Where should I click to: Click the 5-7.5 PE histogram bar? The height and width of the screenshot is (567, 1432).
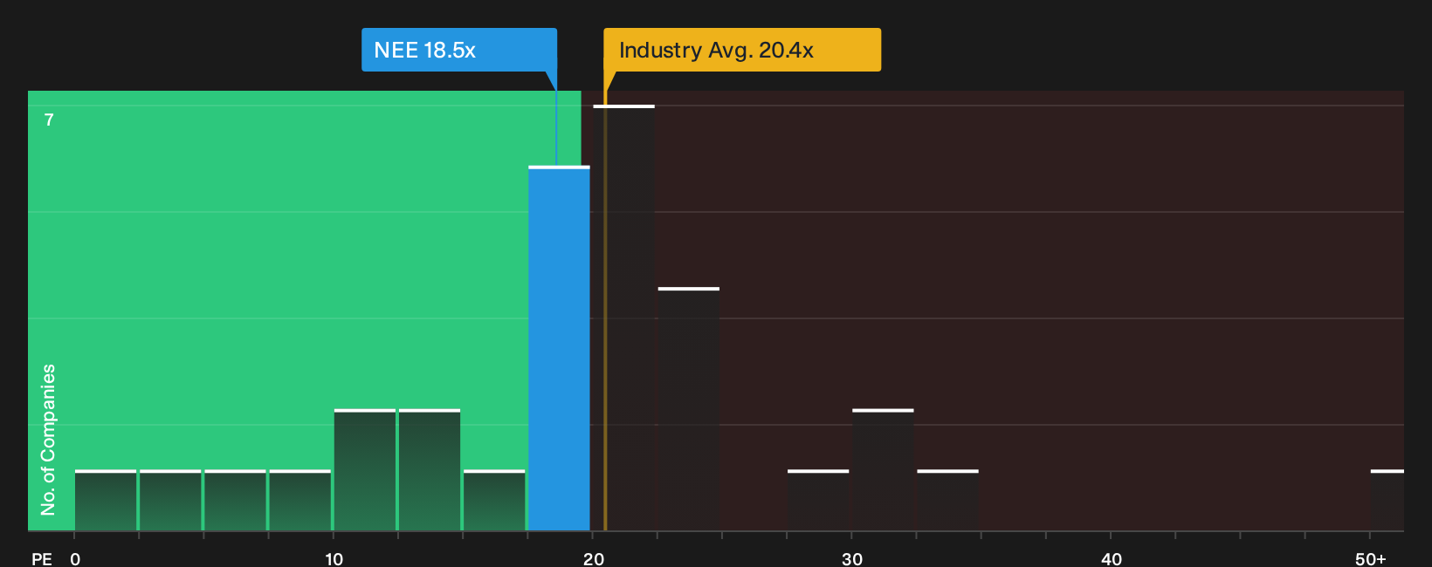coord(235,500)
